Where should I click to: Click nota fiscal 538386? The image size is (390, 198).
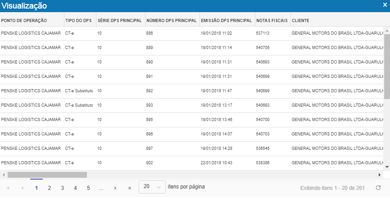[x=263, y=163]
